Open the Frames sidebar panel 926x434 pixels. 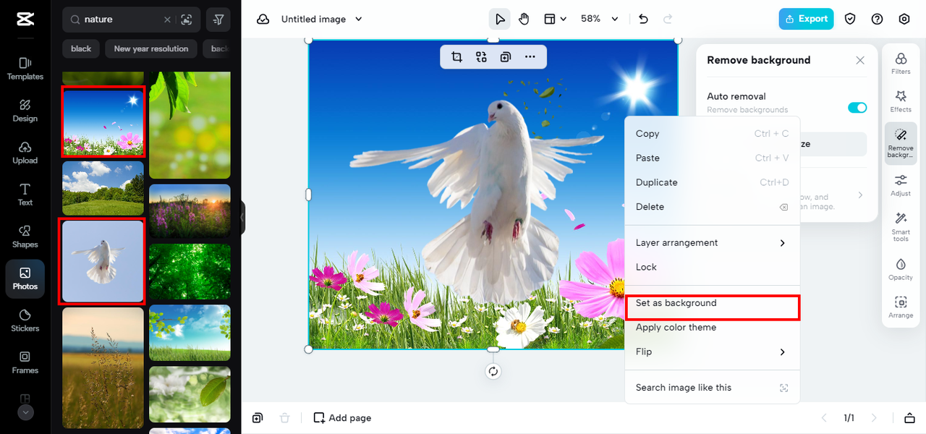coord(25,362)
